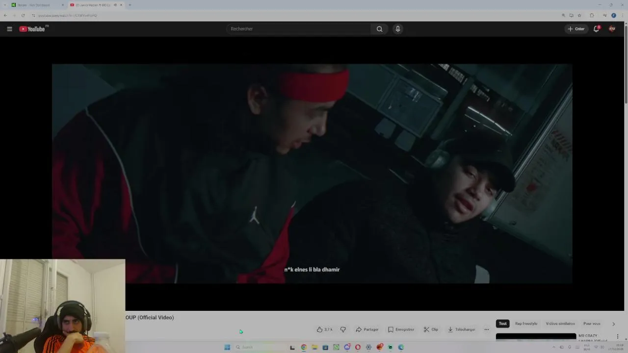
Task: Open options for MR CRAZY video
Action: click(618, 337)
